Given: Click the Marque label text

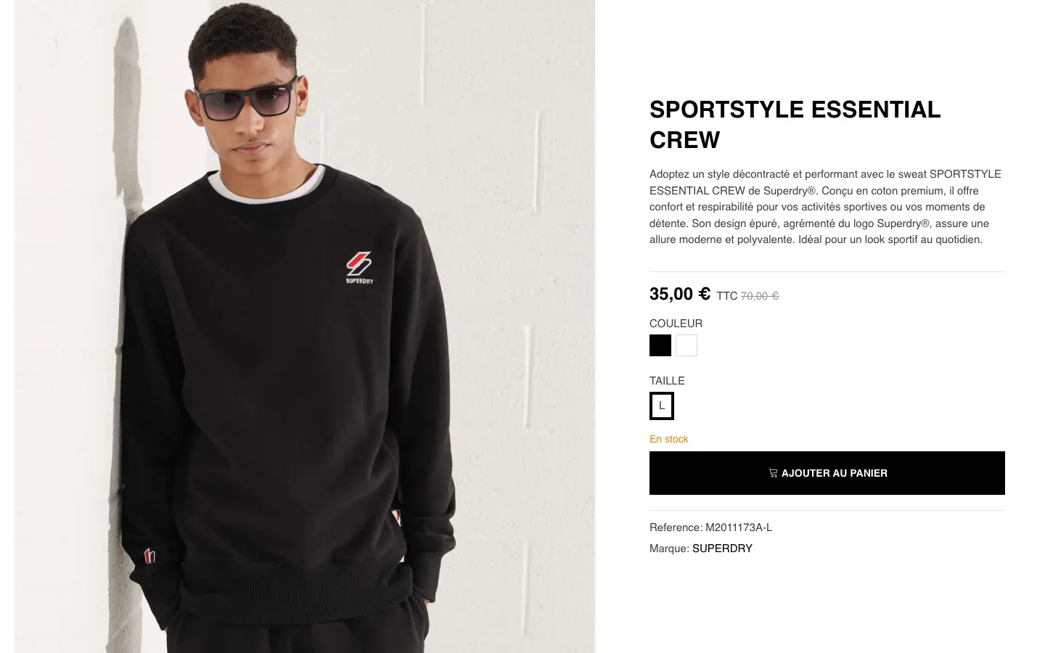Looking at the screenshot, I should click(x=668, y=549).
